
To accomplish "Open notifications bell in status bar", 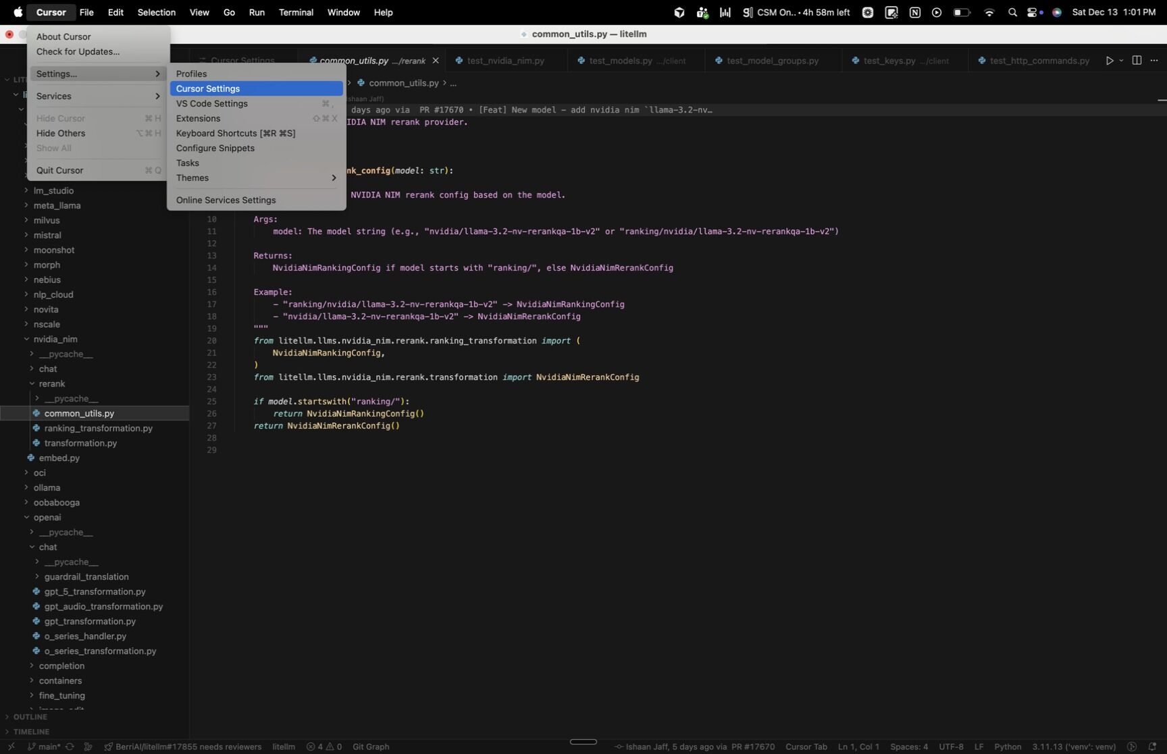I will [1153, 747].
